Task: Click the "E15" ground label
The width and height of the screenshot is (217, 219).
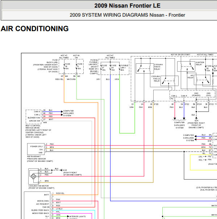Action: coord(65,170)
